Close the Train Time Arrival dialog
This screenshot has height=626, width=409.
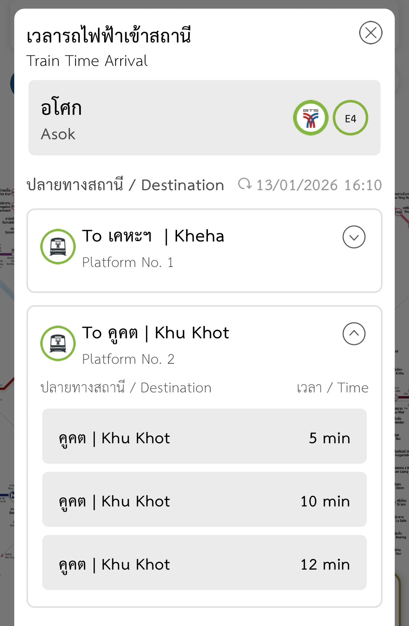tap(371, 33)
